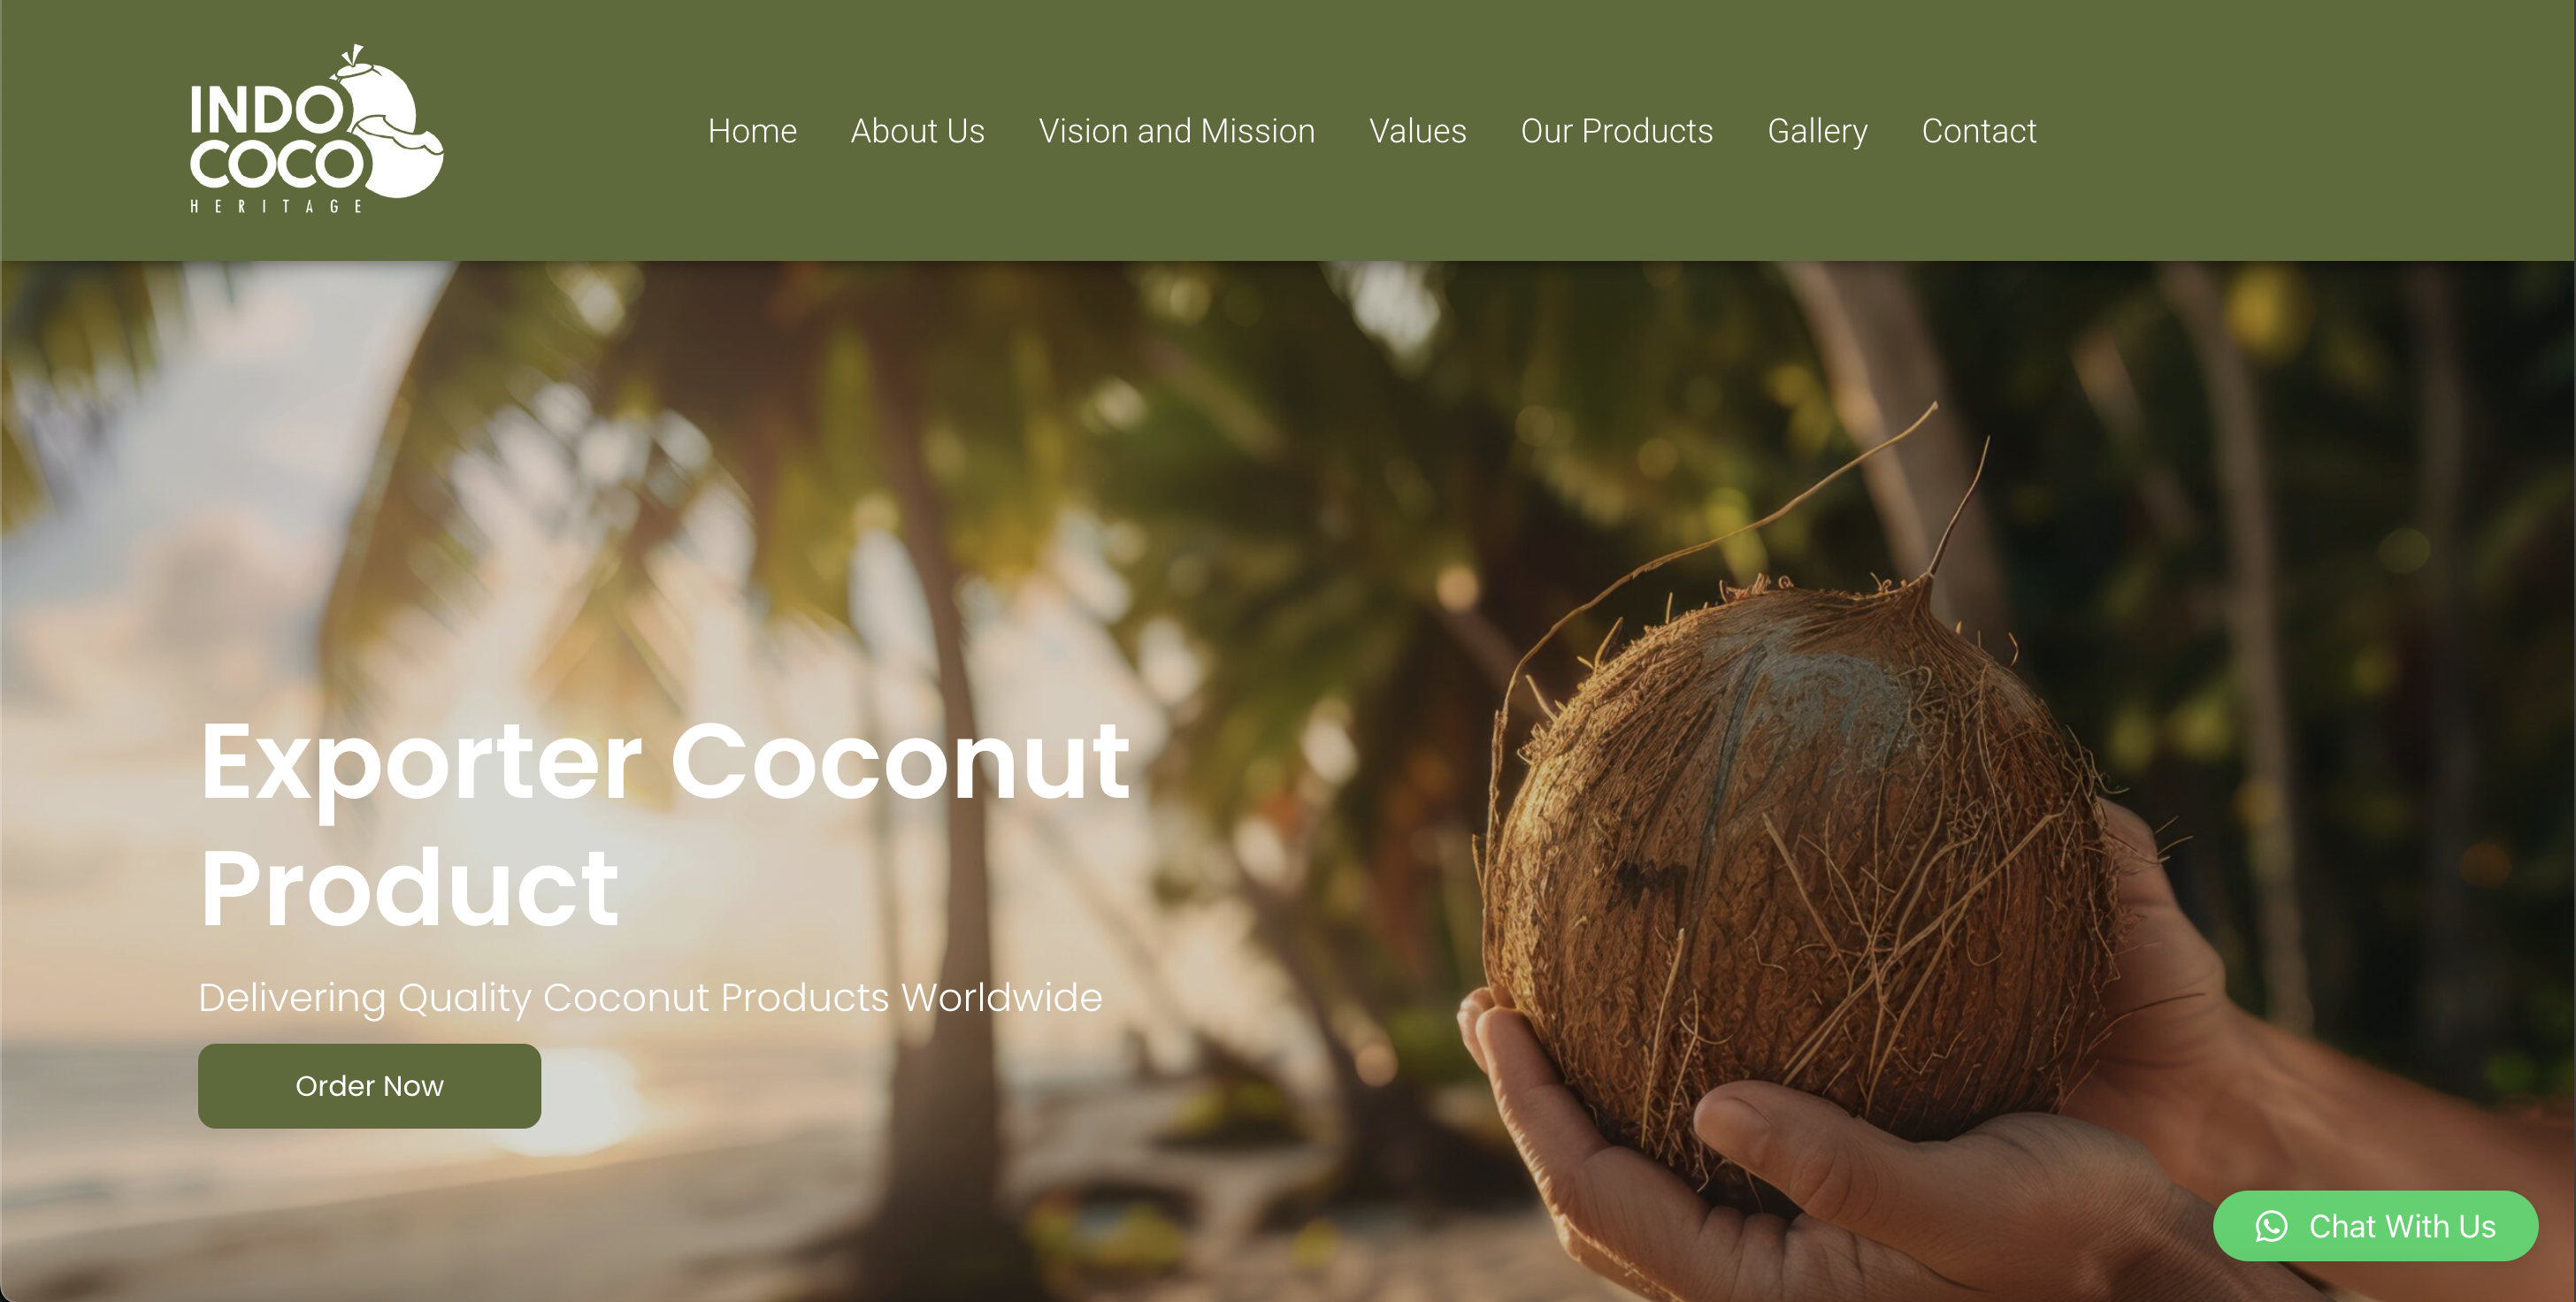Click the word Product in the headline

pos(409,887)
